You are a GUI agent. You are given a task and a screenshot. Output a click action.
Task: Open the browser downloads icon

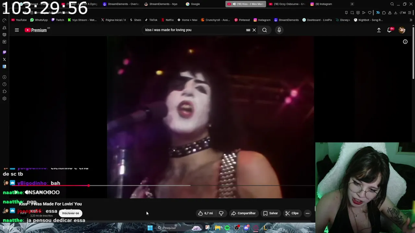pos(396,13)
